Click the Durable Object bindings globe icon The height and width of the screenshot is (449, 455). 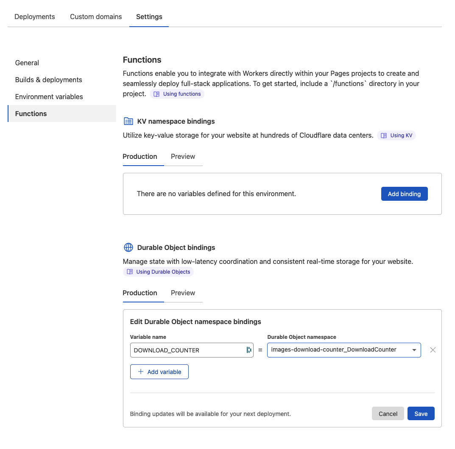tap(128, 247)
